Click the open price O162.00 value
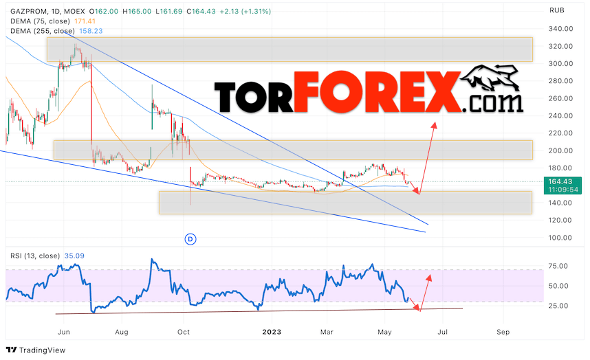Image resolution: width=590 pixels, height=360 pixels. pos(103,11)
